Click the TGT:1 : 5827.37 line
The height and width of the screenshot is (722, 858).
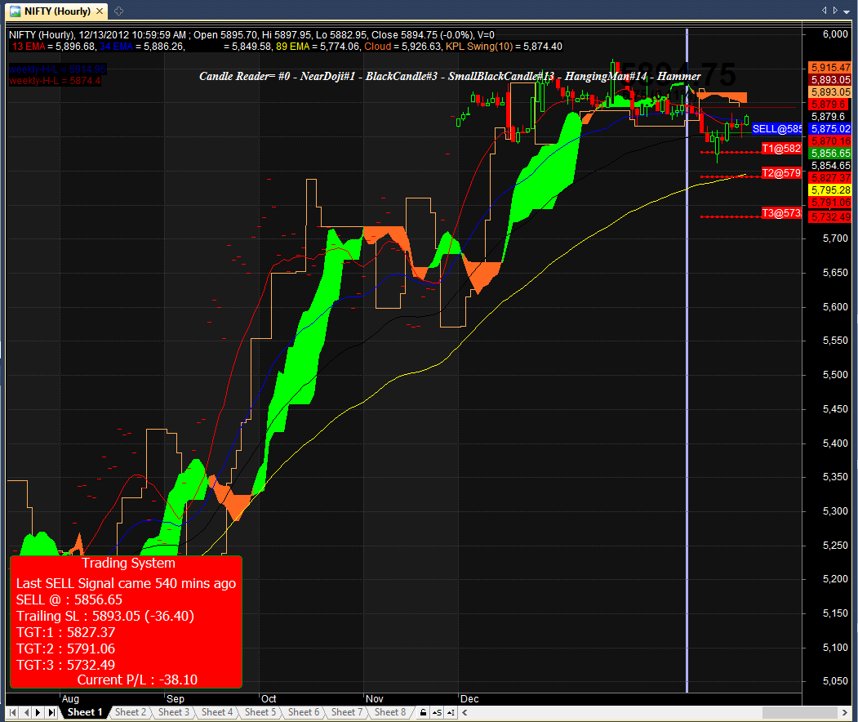pyautogui.click(x=65, y=632)
